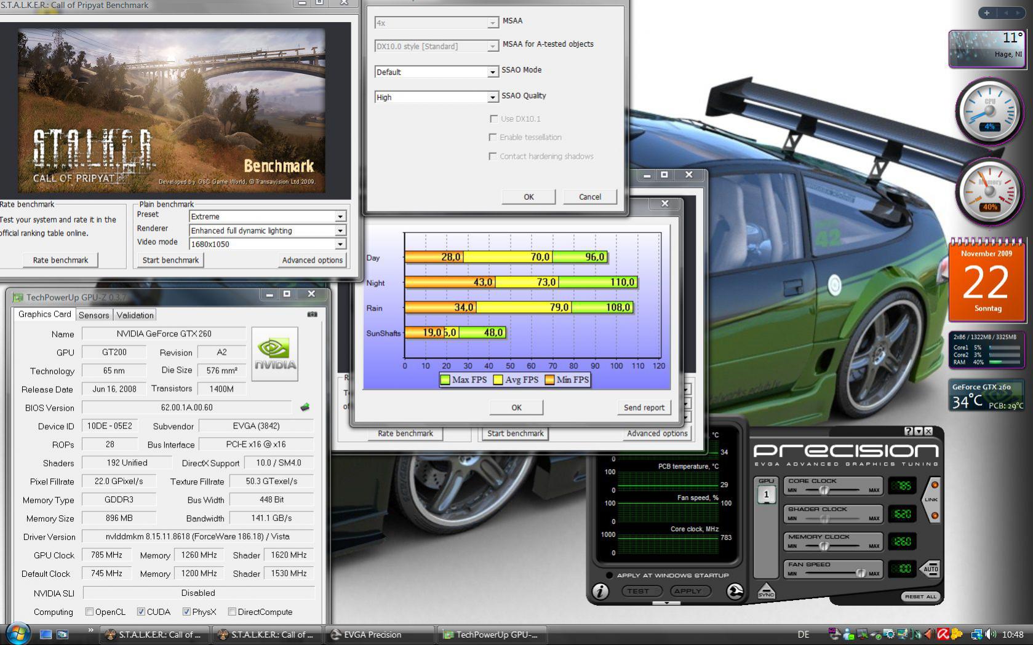Switch to EVGA Precision taskbar button
This screenshot has width=1033, height=645.
[380, 635]
